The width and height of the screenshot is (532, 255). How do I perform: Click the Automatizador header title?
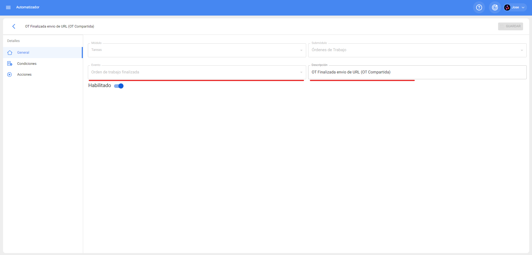pyautogui.click(x=28, y=7)
